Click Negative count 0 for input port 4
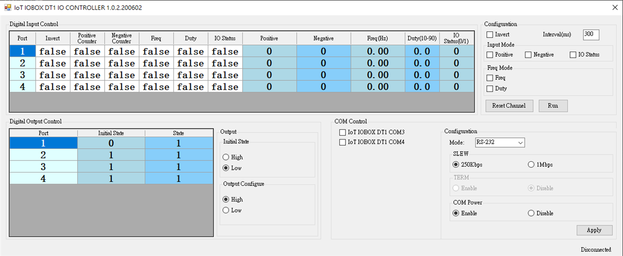Screen dimensions: 623x256 click(323, 87)
